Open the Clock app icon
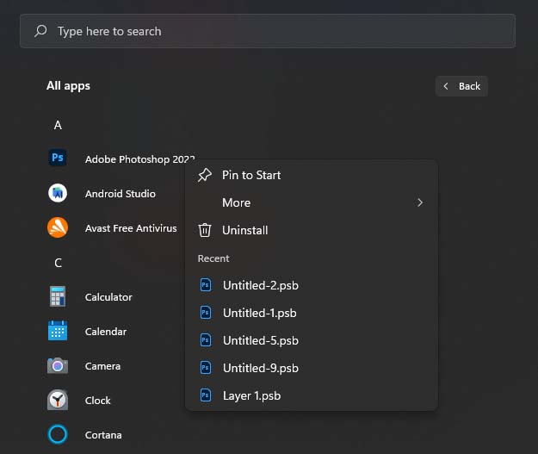This screenshot has height=454, width=538. coord(58,401)
